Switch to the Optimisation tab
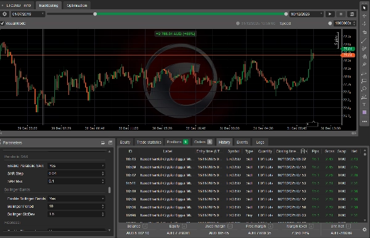Screen dimensions: 370x238 pos(77,5)
